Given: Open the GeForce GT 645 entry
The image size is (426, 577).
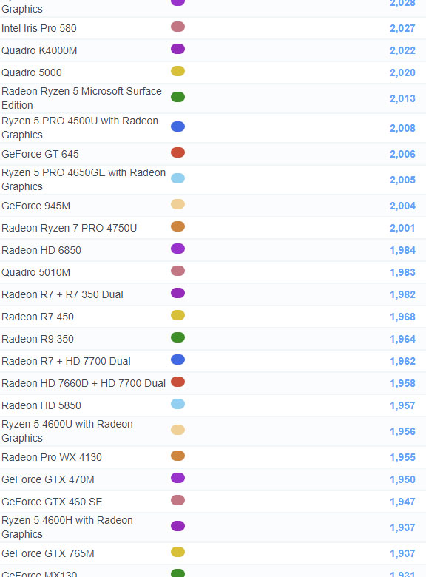Looking at the screenshot, I should 40,154.
